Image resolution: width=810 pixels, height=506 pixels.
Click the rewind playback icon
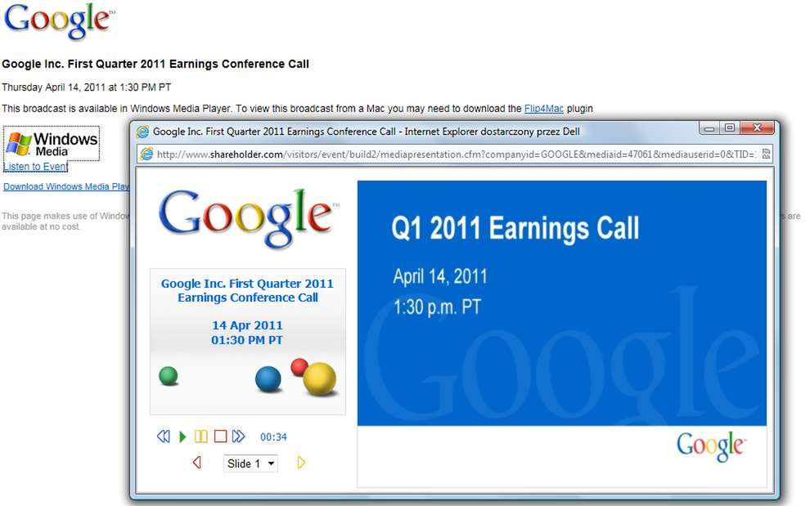click(164, 437)
